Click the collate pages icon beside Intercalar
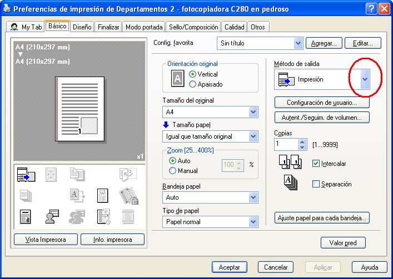 tap(290, 162)
